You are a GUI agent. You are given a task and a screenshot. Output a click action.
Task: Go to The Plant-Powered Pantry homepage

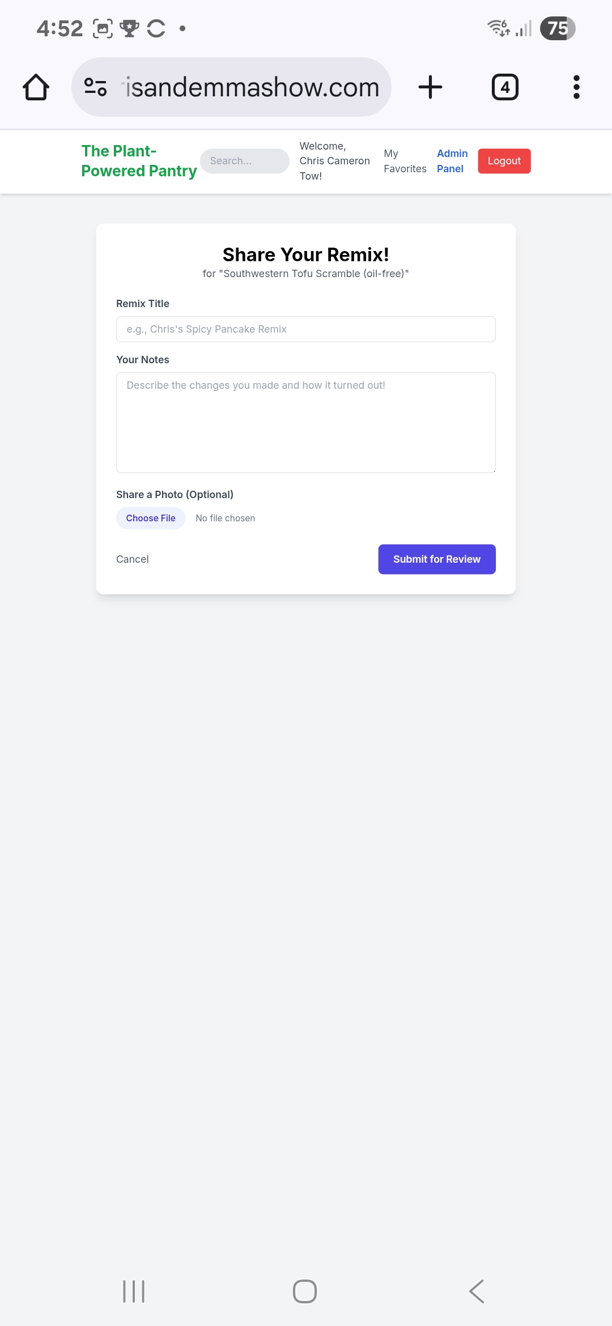139,161
